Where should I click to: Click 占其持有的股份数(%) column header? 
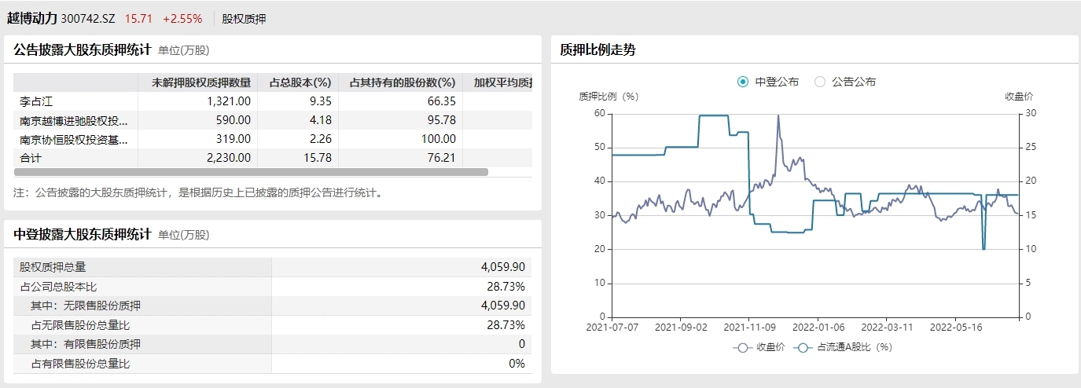pyautogui.click(x=403, y=82)
